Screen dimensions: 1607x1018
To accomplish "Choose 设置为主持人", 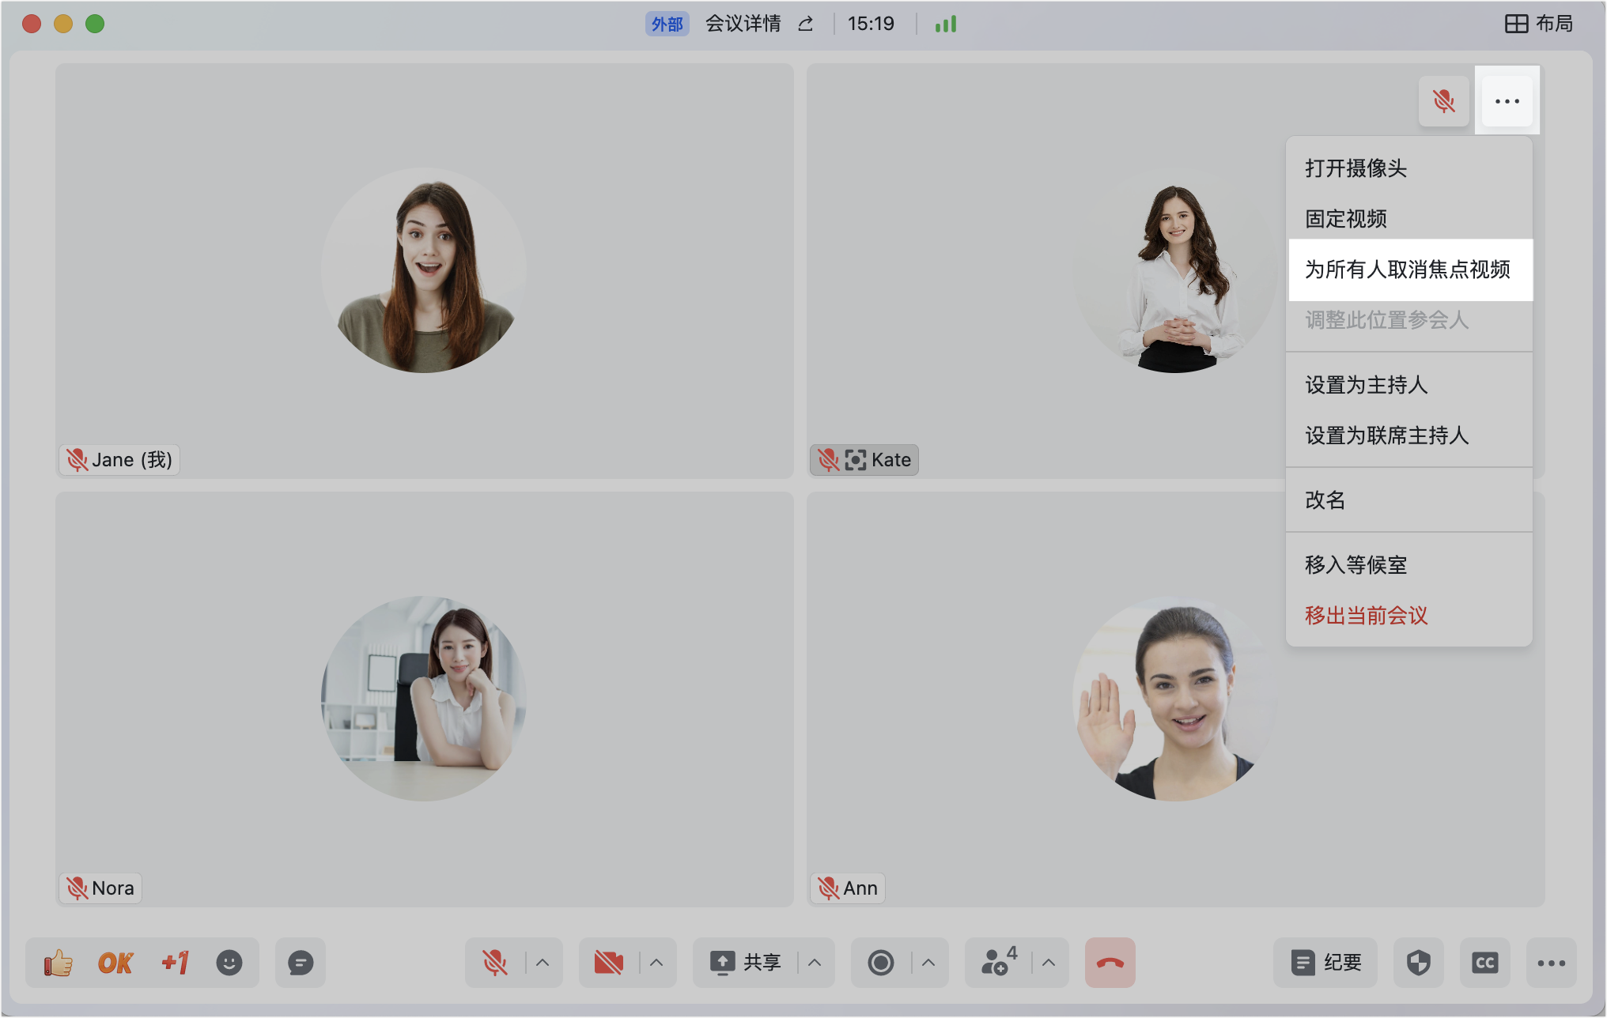I will (1409, 385).
